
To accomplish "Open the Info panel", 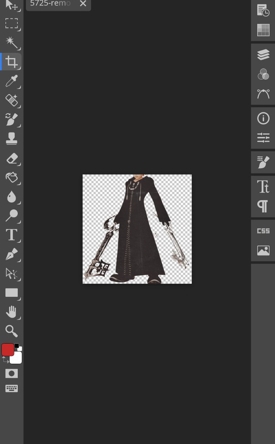I will point(263,118).
